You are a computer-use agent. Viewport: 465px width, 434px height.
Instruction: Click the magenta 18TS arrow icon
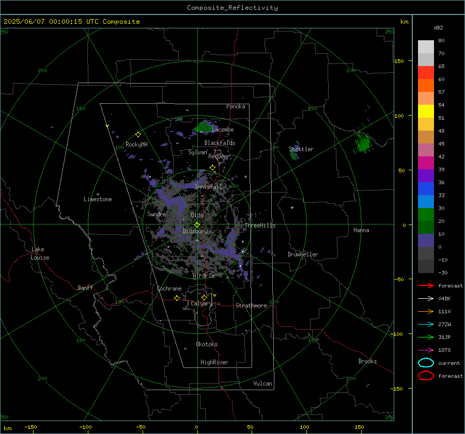click(x=426, y=350)
